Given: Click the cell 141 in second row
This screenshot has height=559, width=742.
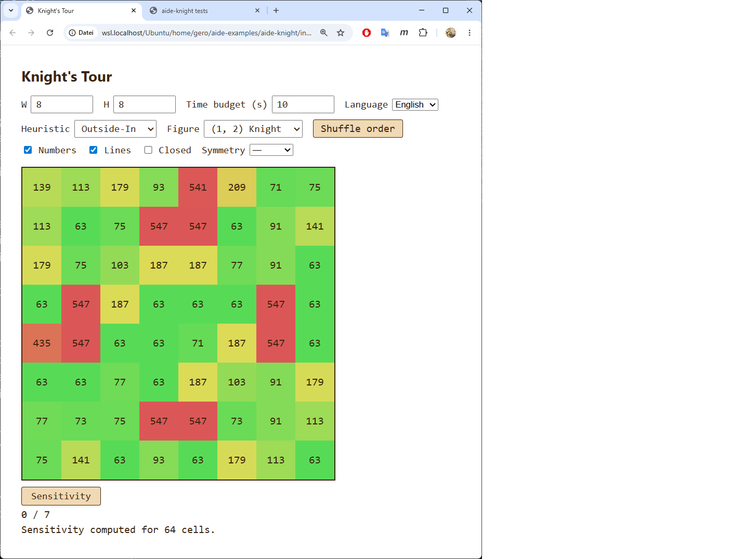Looking at the screenshot, I should 315,226.
